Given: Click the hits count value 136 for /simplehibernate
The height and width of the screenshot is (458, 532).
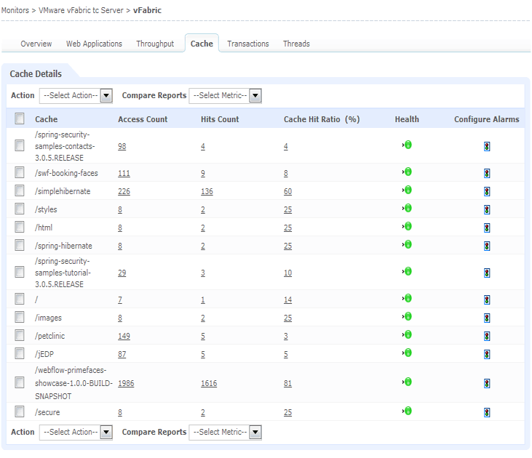Looking at the screenshot, I should coord(207,191).
